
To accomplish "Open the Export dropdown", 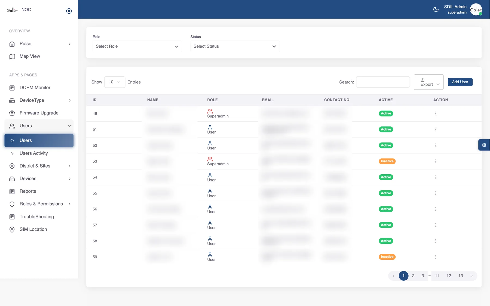I will (428, 82).
